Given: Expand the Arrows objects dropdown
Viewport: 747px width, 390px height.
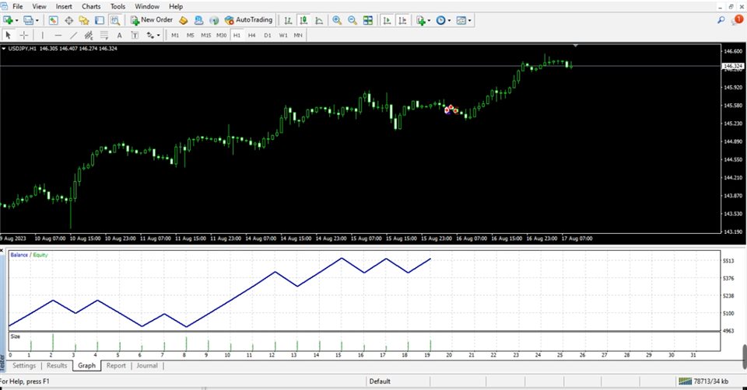Looking at the screenshot, I should (159, 35).
